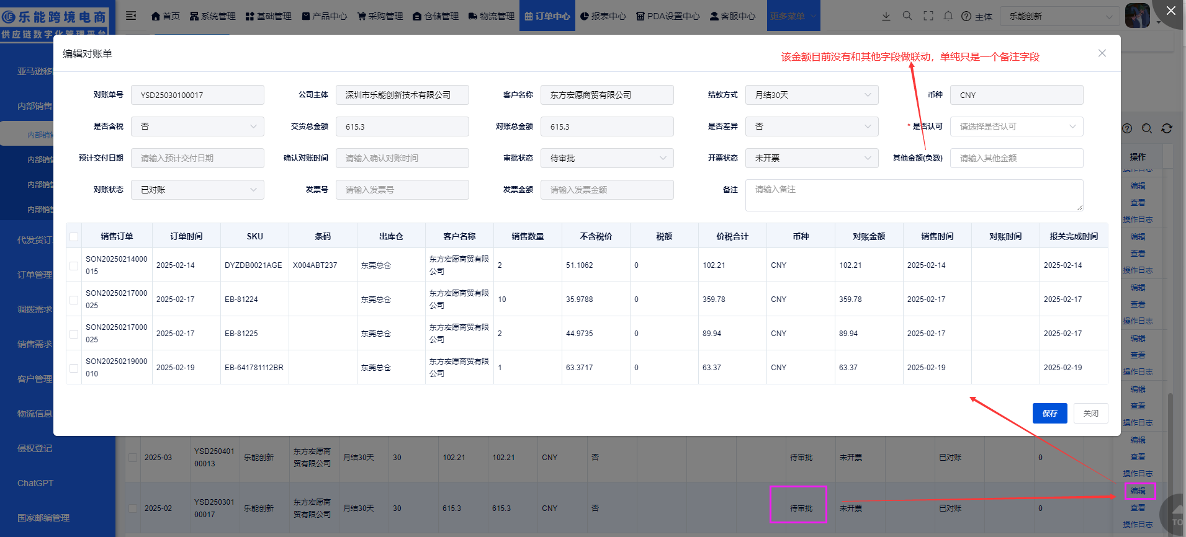Click 查看 link for row YSD25040100013
Image resolution: width=1186 pixels, height=537 pixels.
coord(1138,457)
